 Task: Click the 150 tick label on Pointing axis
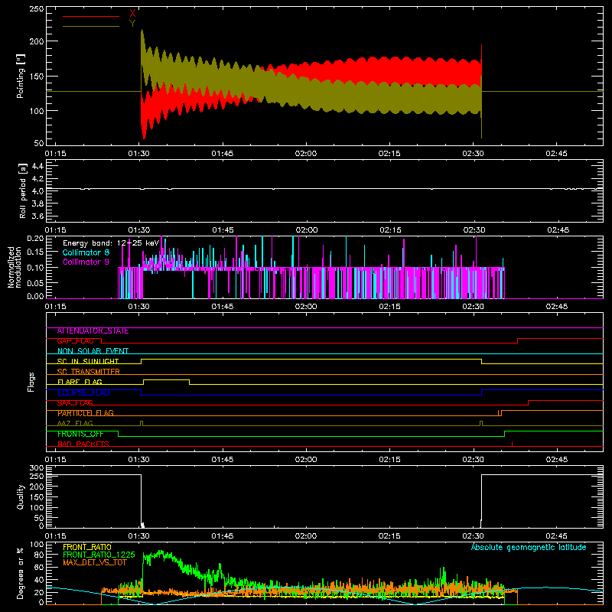pyautogui.click(x=36, y=76)
